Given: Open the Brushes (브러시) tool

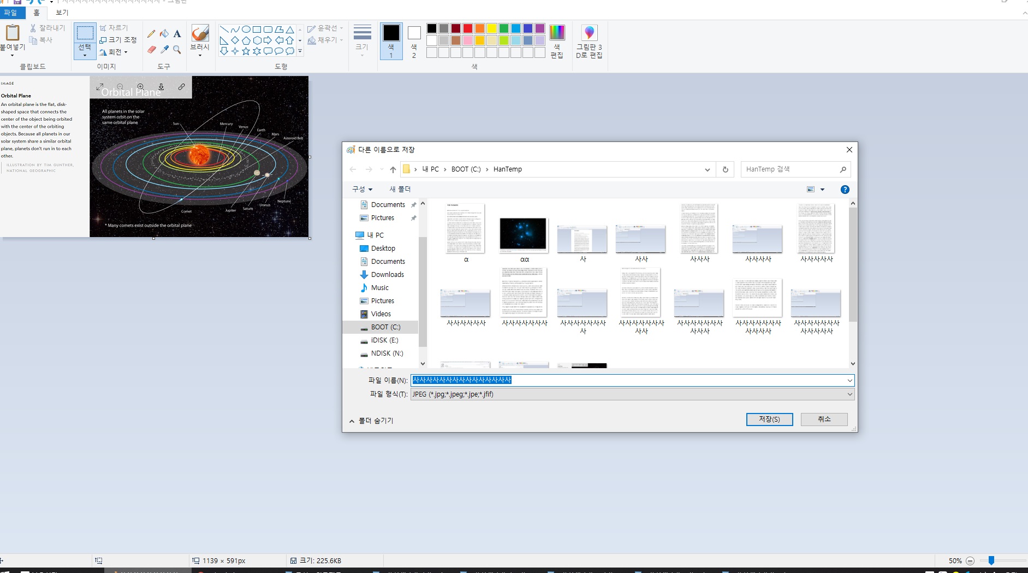Looking at the screenshot, I should 200,41.
